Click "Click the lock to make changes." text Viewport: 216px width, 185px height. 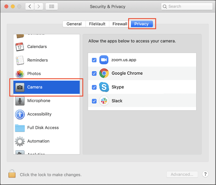click(x=51, y=175)
